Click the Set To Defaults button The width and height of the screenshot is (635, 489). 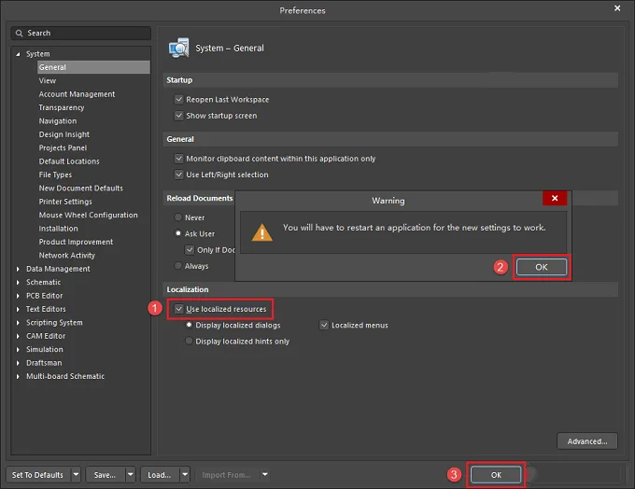pyautogui.click(x=37, y=474)
